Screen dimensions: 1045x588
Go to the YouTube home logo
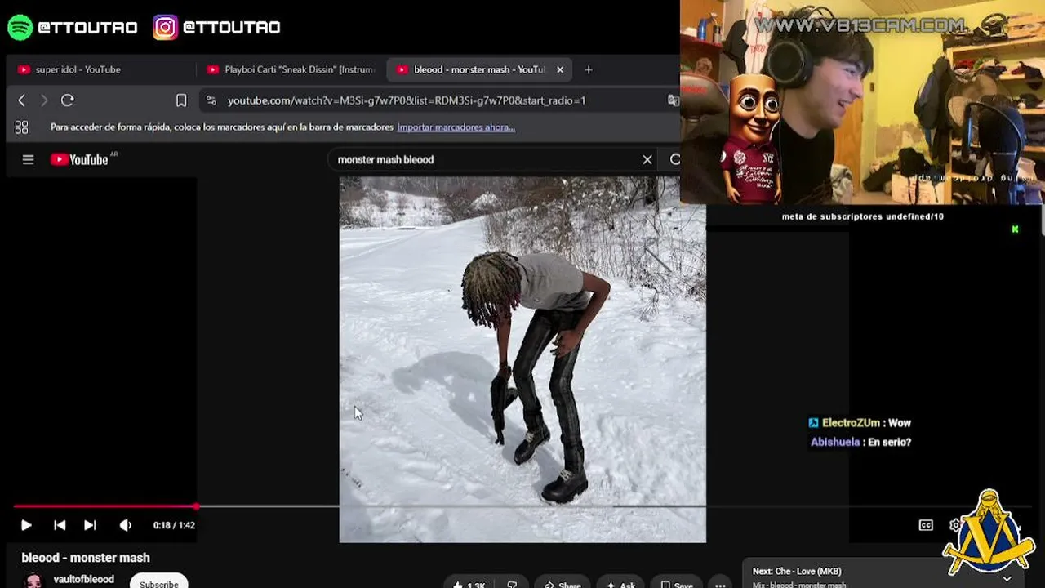80,160
